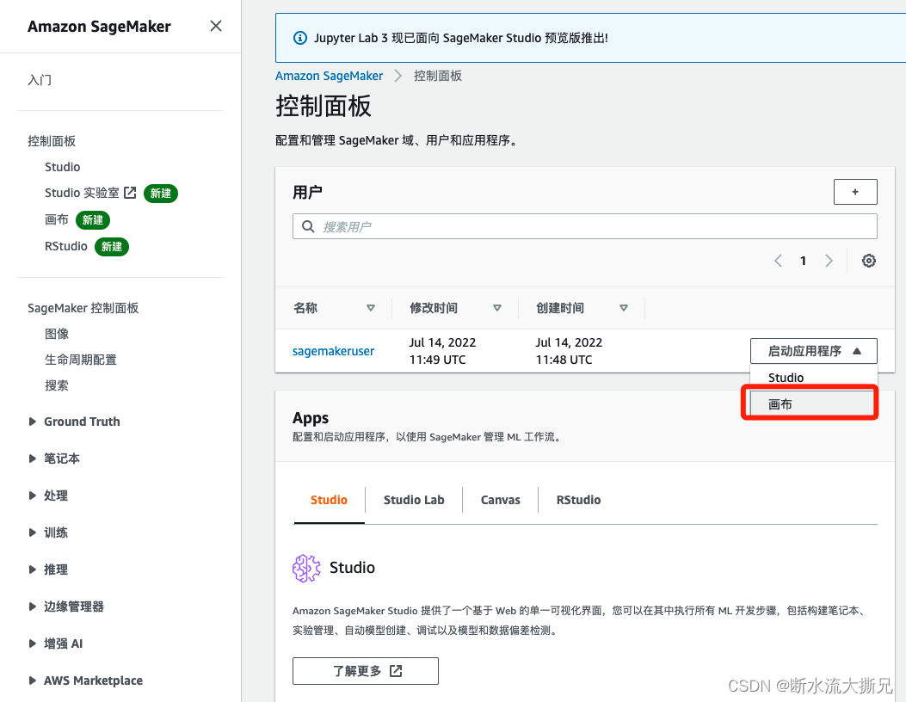Select 画布 in the launch app menu
Image resolution: width=906 pixels, height=702 pixels.
click(x=814, y=403)
